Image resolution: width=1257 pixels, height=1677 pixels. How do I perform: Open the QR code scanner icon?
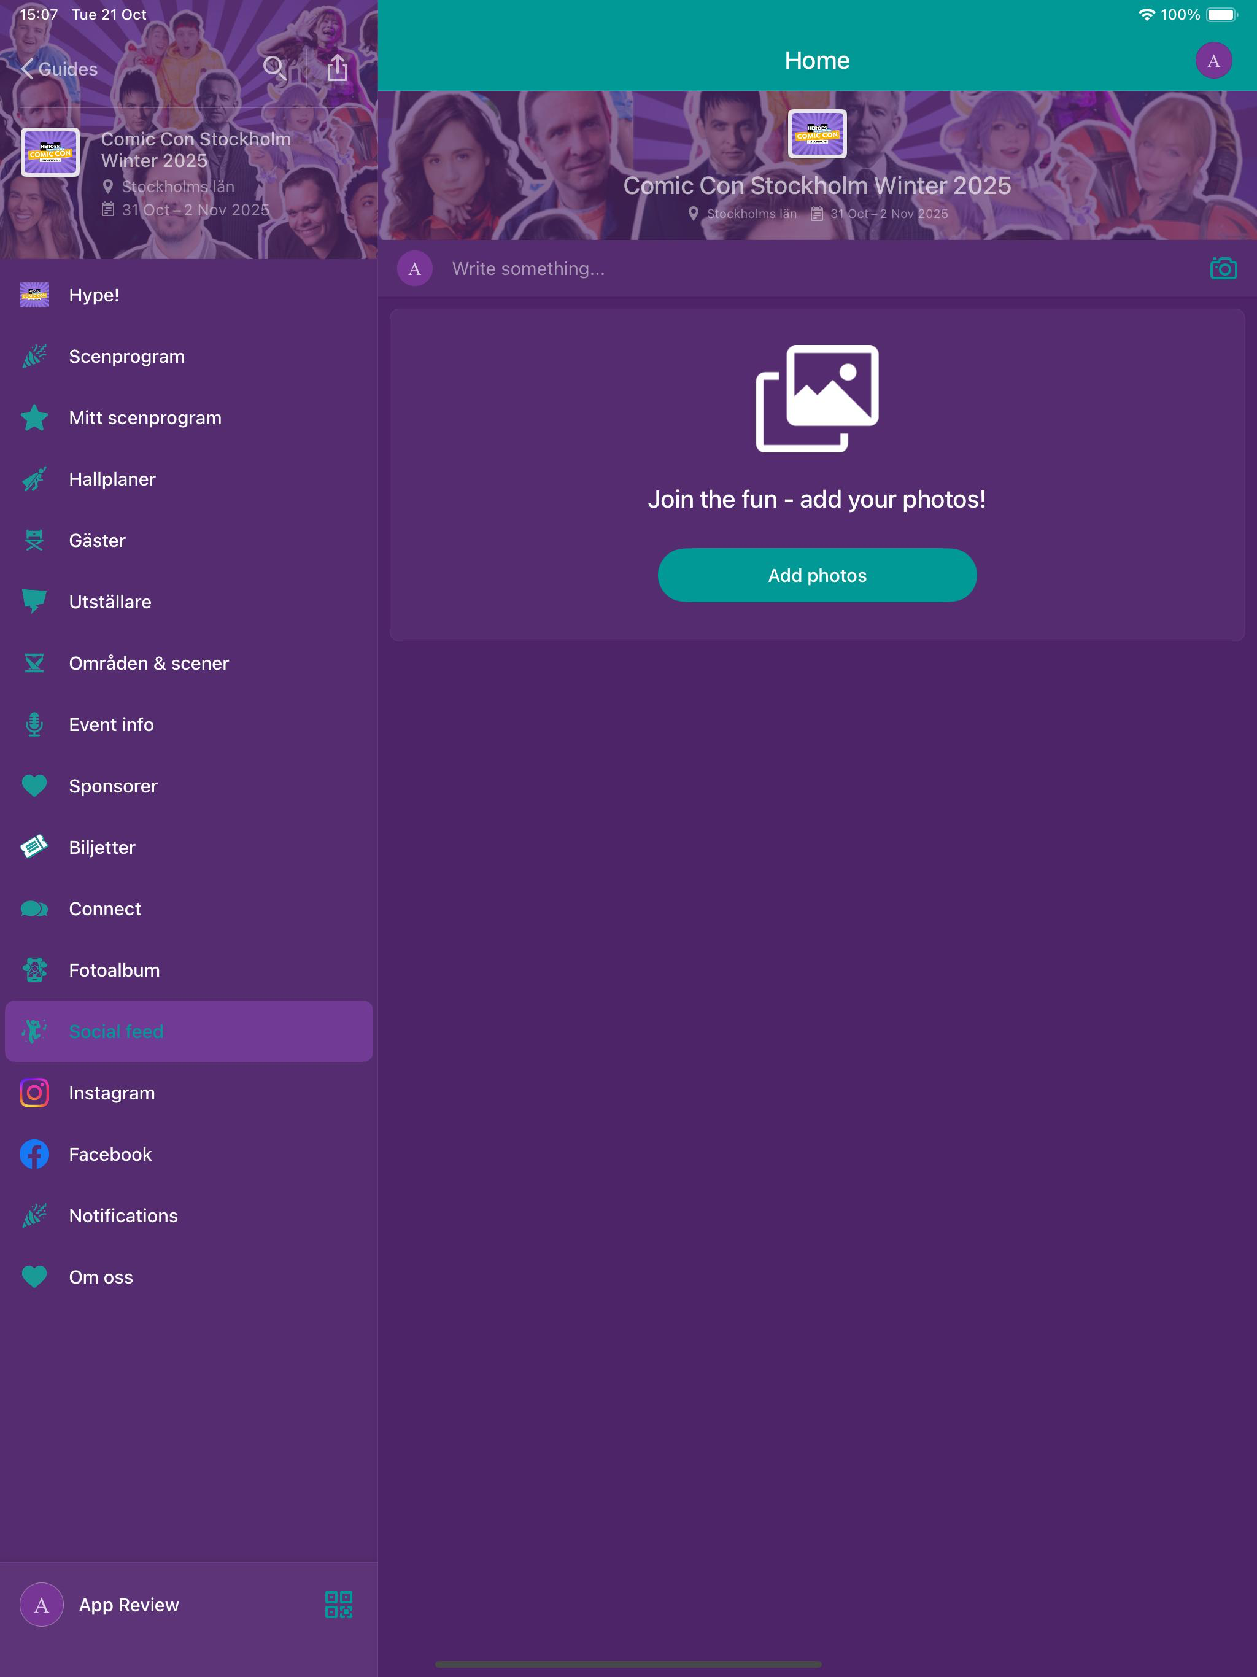coord(339,1605)
